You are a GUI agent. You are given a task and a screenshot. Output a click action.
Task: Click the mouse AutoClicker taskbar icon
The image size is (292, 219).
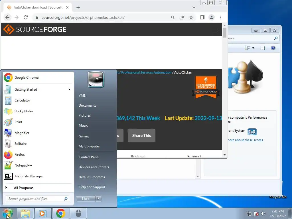click(x=78, y=214)
